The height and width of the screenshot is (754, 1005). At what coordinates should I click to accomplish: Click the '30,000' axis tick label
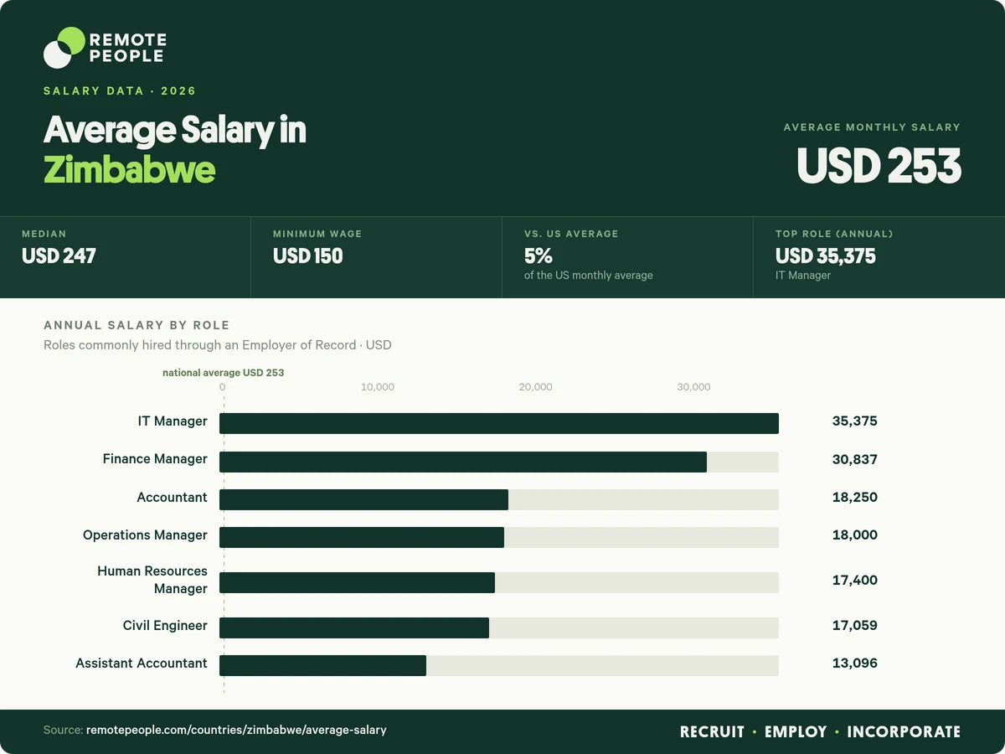point(693,387)
